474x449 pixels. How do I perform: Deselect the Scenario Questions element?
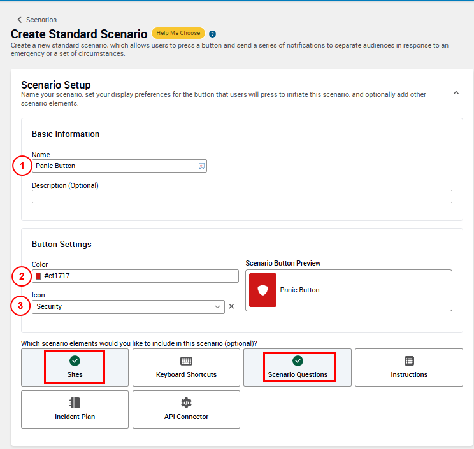point(297,367)
